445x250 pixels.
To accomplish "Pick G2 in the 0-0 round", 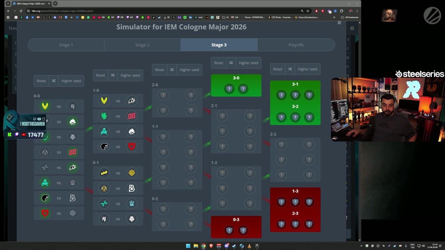I will [73, 137].
